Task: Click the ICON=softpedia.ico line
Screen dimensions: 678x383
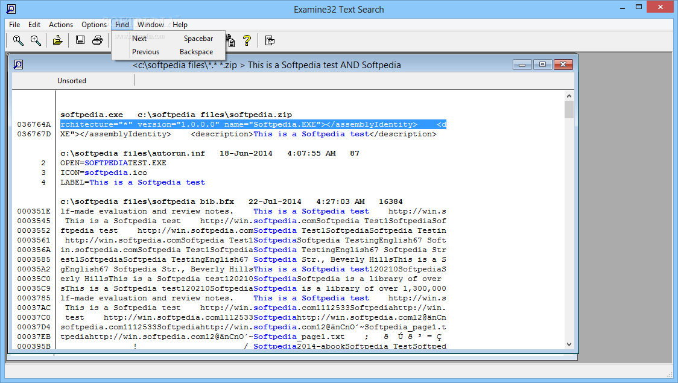Action: 104,173
